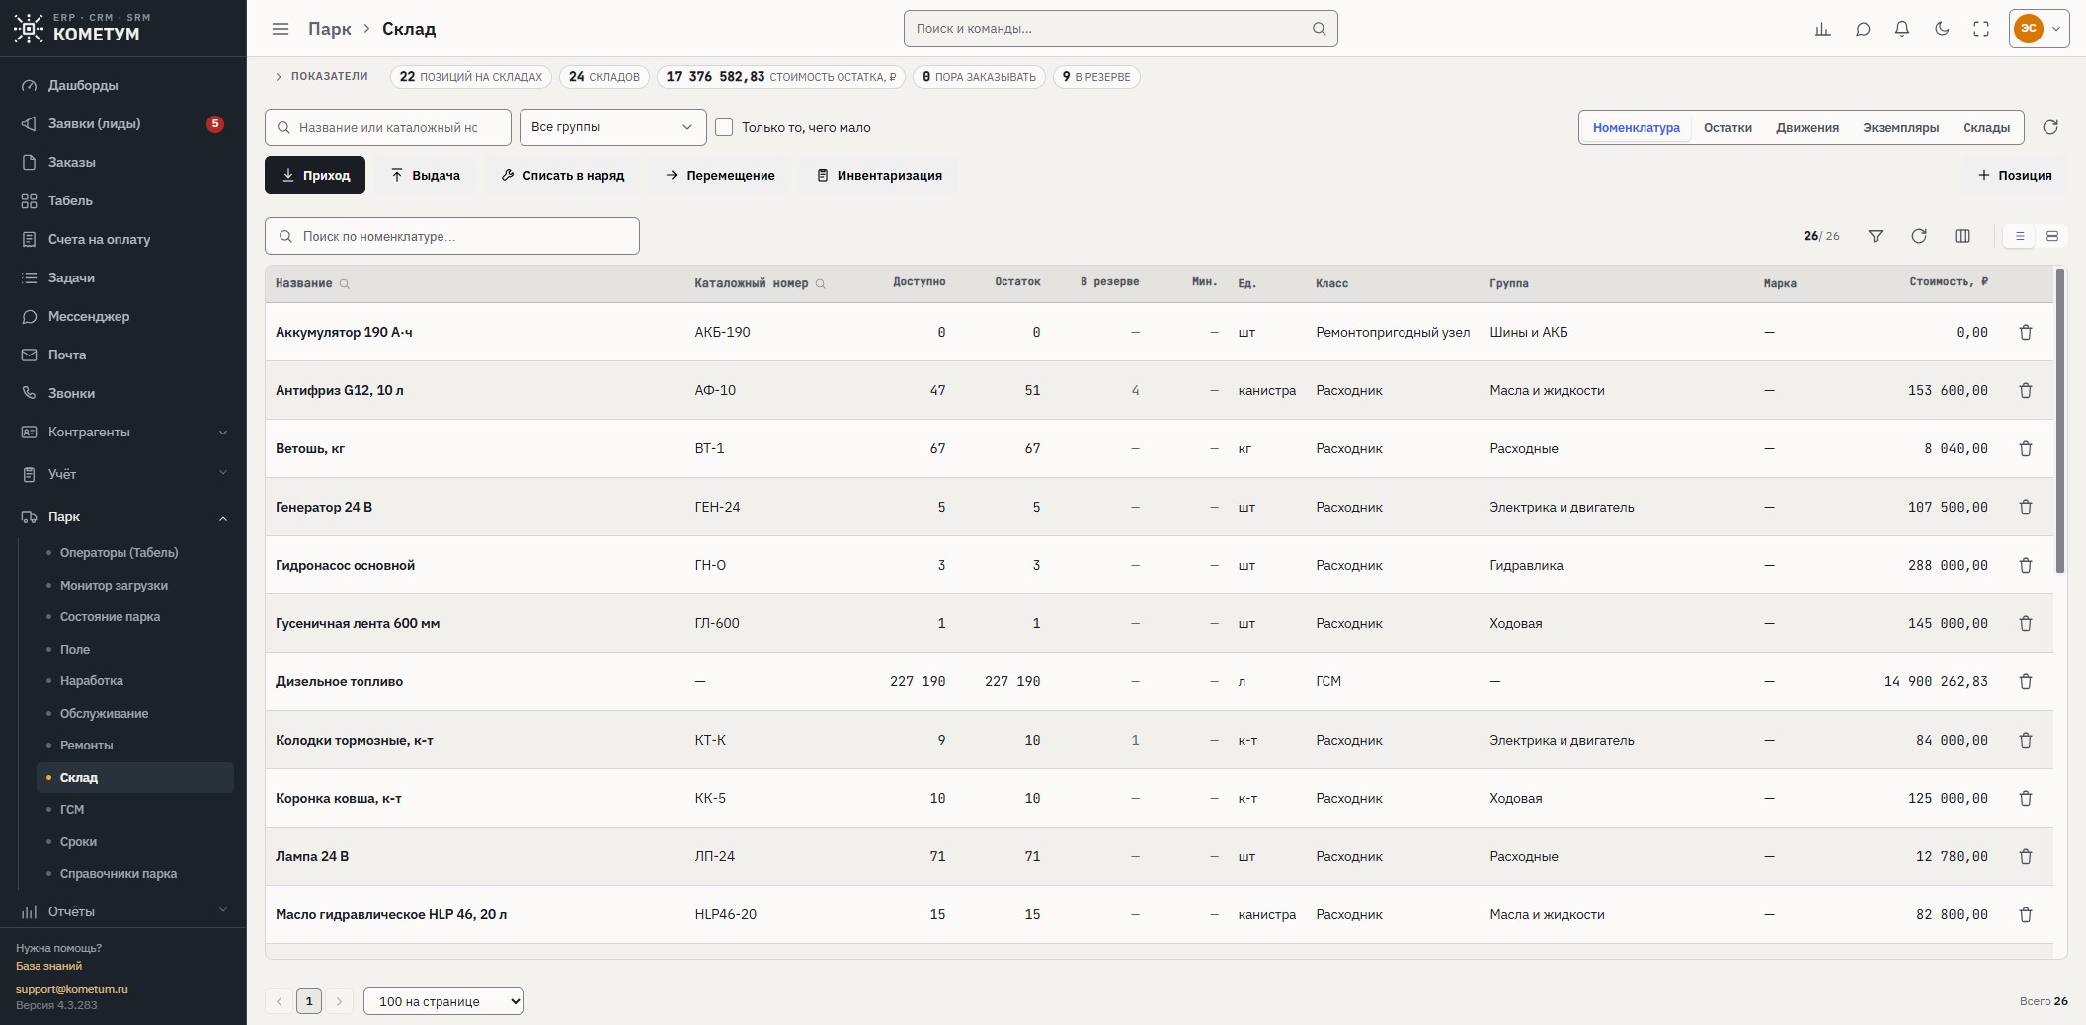Search icon in Название column header
Image resolution: width=2086 pixels, height=1025 pixels.
click(x=345, y=284)
